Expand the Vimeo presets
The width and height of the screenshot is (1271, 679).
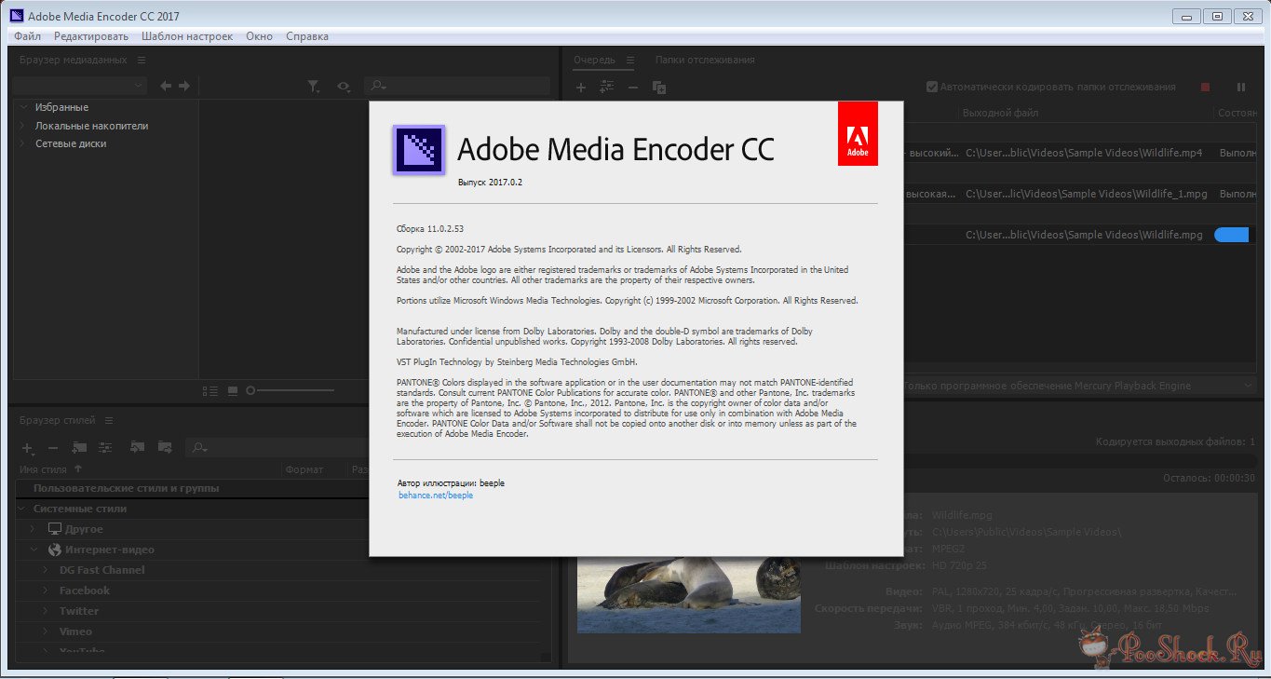click(x=46, y=631)
